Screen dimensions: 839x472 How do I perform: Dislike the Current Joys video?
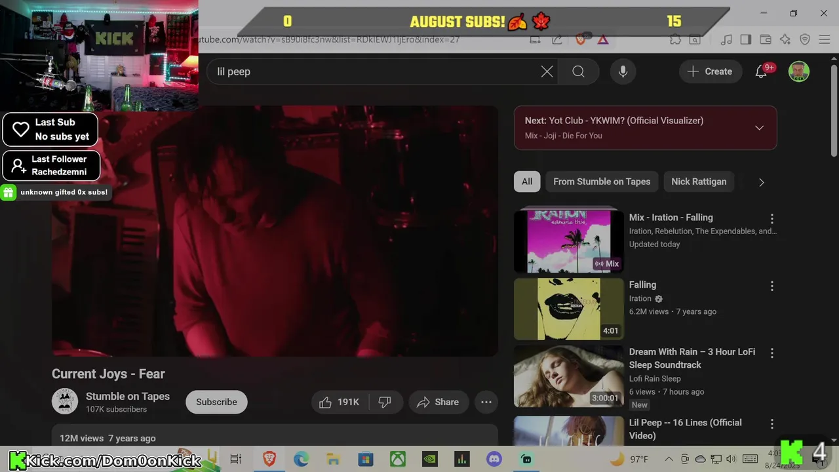pos(385,402)
